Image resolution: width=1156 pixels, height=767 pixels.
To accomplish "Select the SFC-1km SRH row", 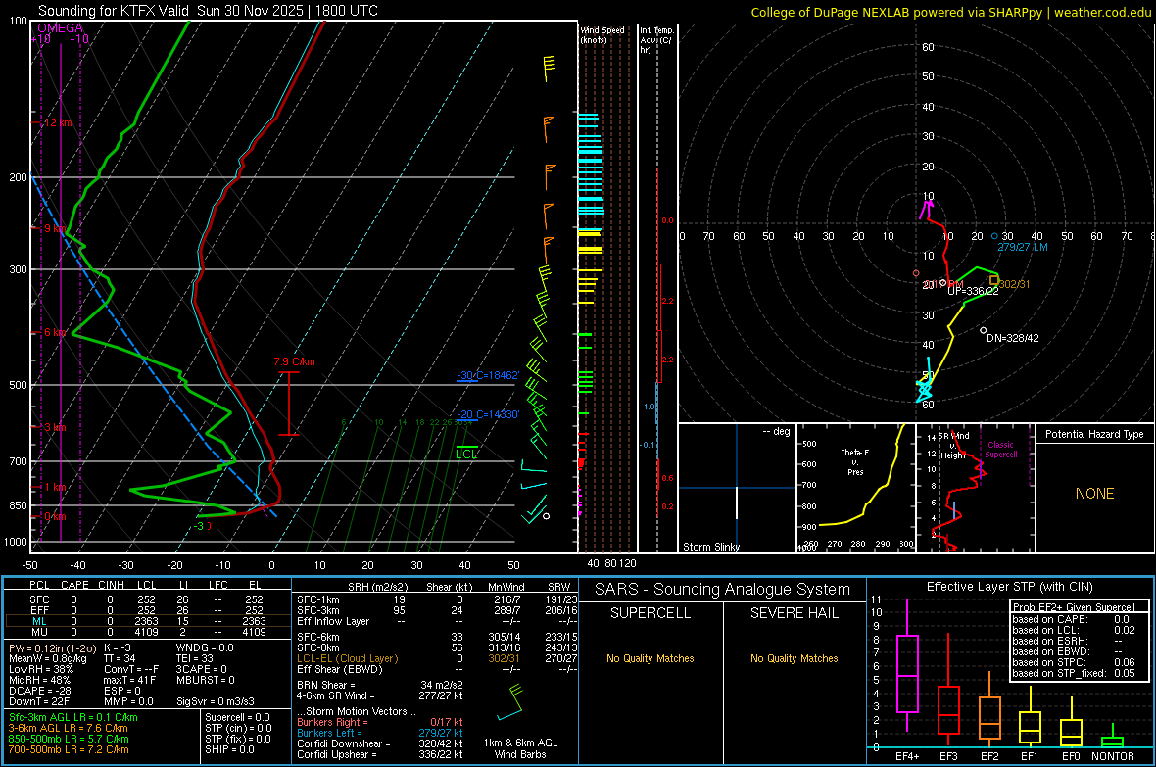I will [437, 600].
